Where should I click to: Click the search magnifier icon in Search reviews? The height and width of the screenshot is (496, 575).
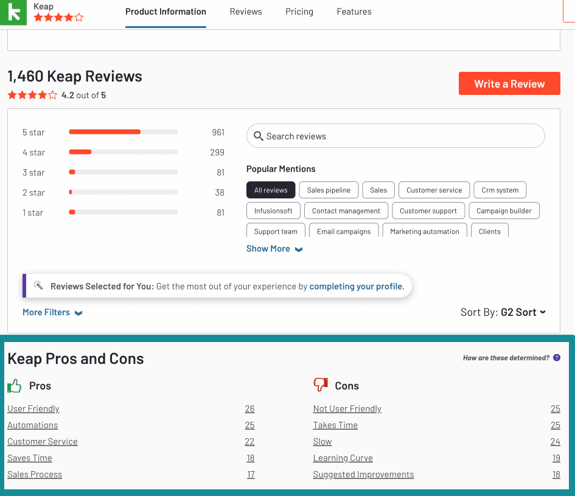tap(258, 136)
